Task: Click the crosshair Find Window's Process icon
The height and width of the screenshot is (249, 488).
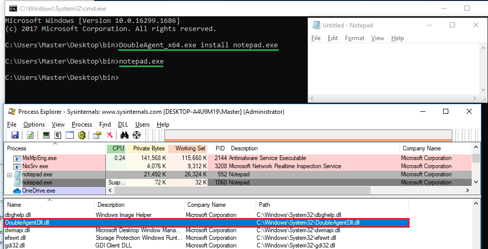Action: 136,135
